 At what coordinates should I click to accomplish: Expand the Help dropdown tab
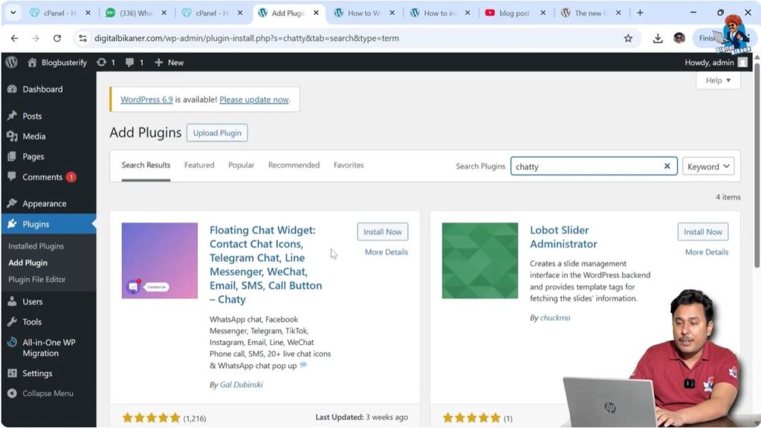719,80
